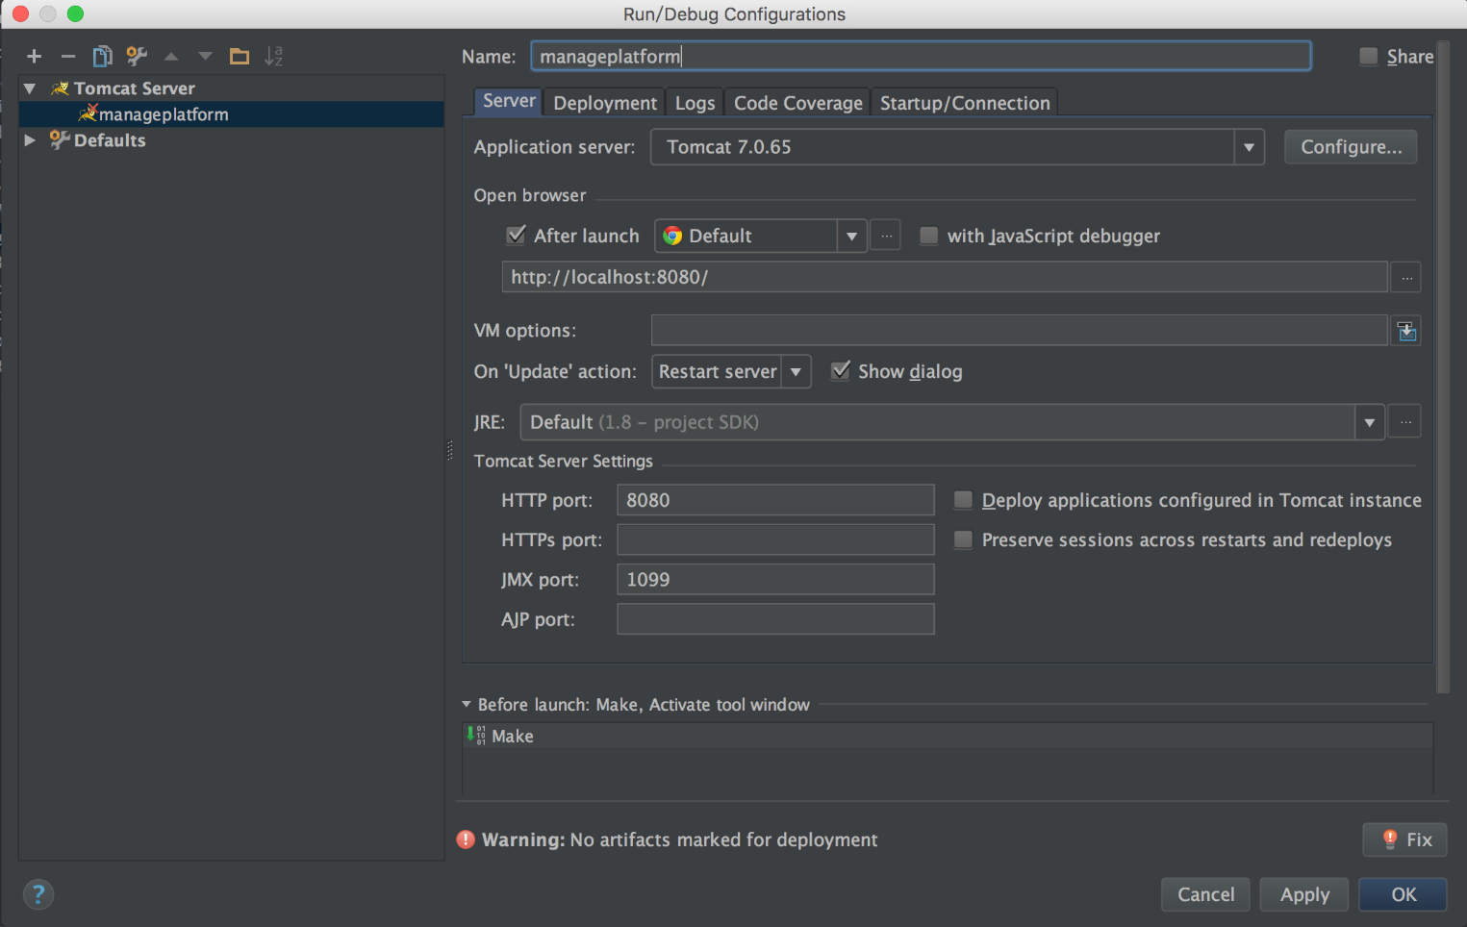Screen dimensions: 1467x927
Task: Click the Fix button
Action: click(x=1404, y=839)
